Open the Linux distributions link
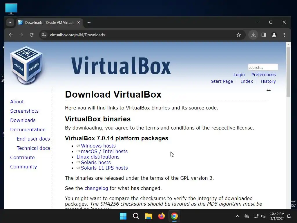 click(x=98, y=157)
